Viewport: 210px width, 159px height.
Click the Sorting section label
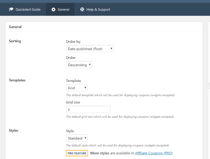[15, 41]
